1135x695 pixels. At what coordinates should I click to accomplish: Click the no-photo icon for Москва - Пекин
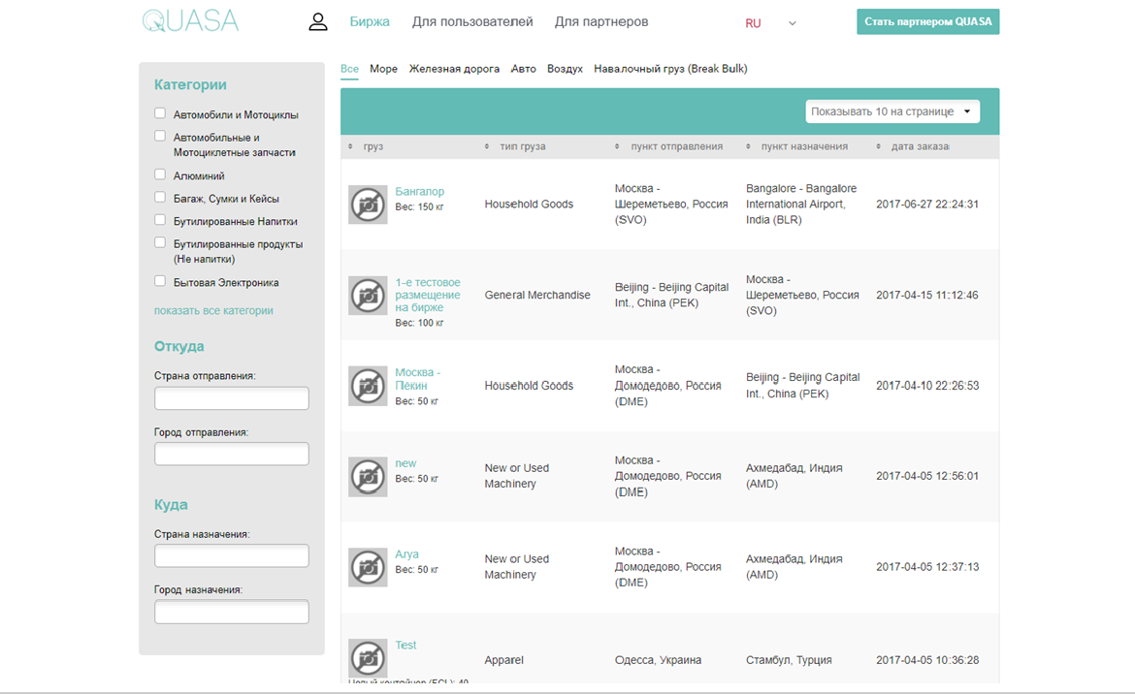coord(368,386)
